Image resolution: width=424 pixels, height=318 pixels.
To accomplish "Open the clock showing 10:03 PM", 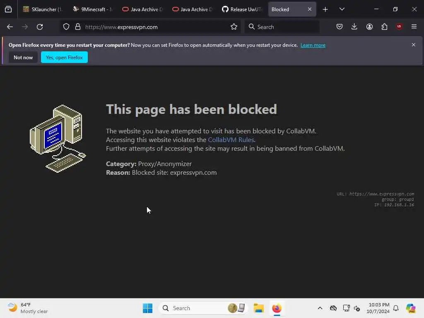I will [378, 308].
